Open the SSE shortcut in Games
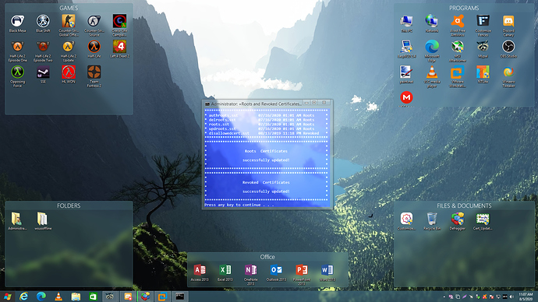Viewport: 538px width, 302px height. (43, 75)
